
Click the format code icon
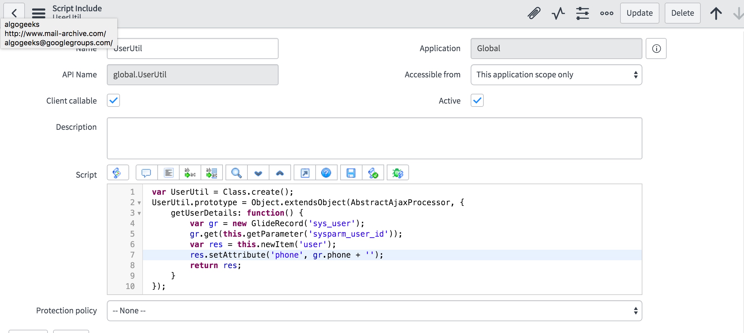(168, 173)
